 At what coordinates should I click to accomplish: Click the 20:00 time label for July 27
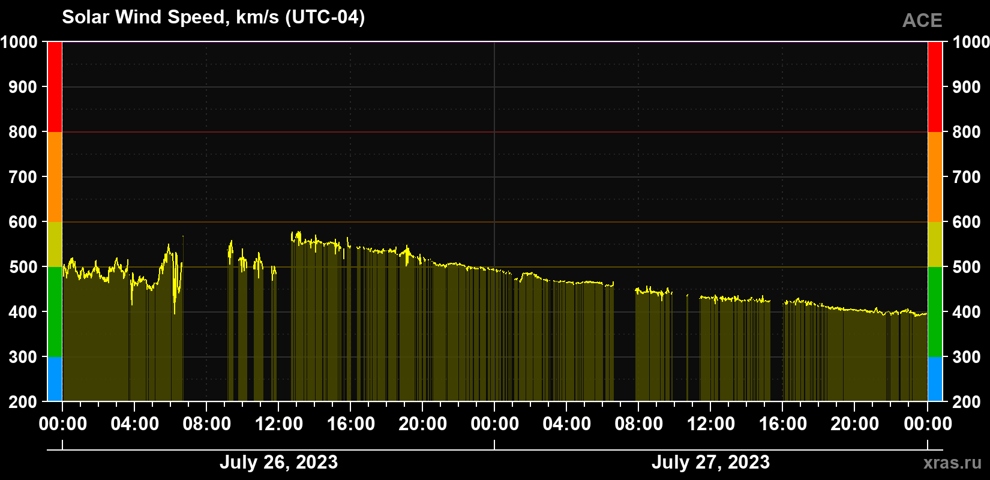(854, 424)
